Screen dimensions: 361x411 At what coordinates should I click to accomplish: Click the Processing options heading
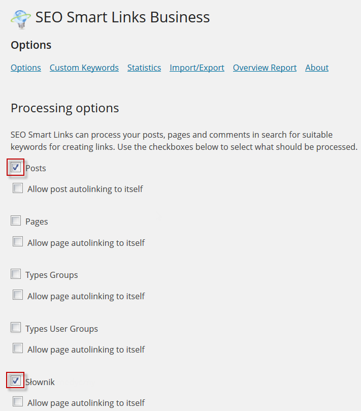64,108
